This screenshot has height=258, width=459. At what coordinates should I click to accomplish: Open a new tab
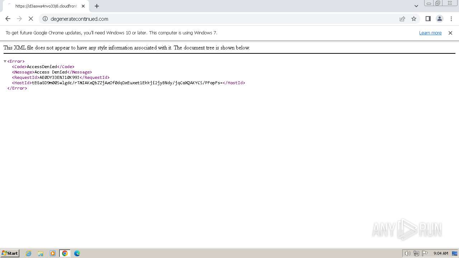97,6
